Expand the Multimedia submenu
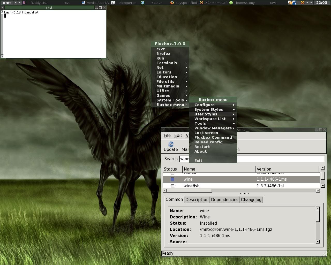This screenshot has width=331, height=265. (x=170, y=86)
